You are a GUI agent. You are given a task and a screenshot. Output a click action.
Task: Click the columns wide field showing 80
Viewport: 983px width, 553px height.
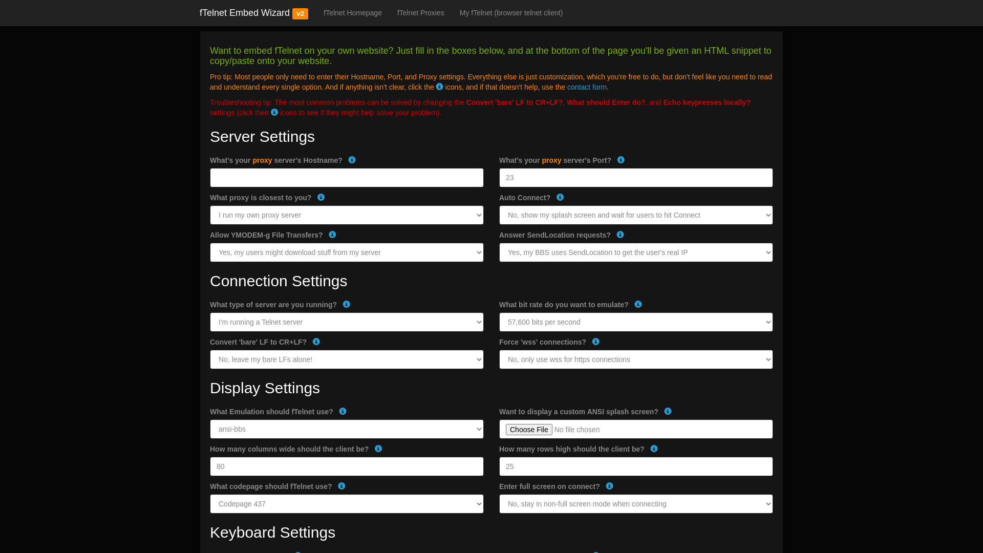pos(347,466)
